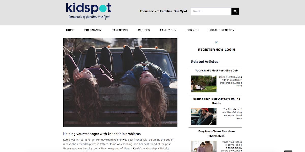Click the Login link
The image size is (305, 152).
click(230, 50)
